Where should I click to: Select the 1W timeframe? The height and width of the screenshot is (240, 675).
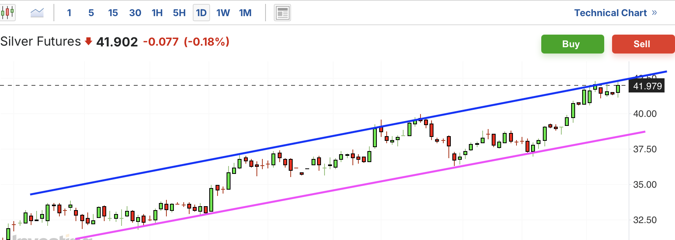tap(223, 13)
